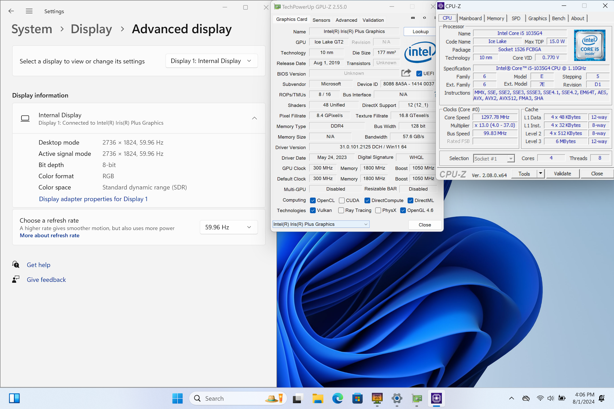Click the Wi-Fi network tray icon
The height and width of the screenshot is (409, 614).
(540, 398)
